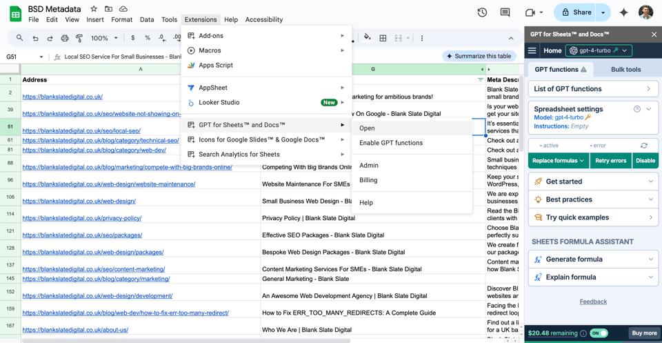Image resolution: width=662 pixels, height=343 pixels.
Task: Open the Accessibility menu
Action: coord(264,19)
